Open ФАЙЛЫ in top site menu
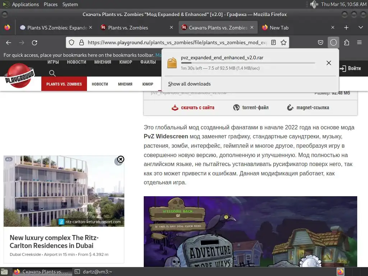 [x=148, y=62]
